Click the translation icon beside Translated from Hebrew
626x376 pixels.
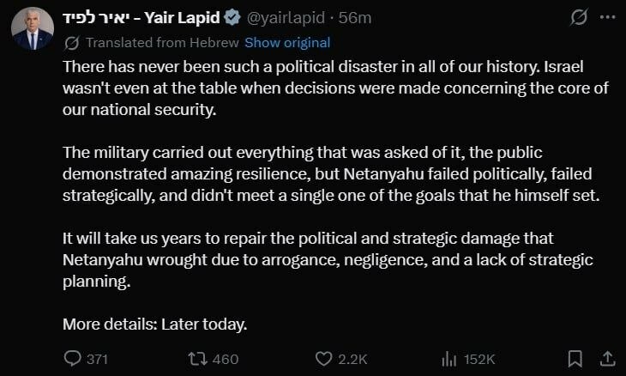(x=72, y=42)
